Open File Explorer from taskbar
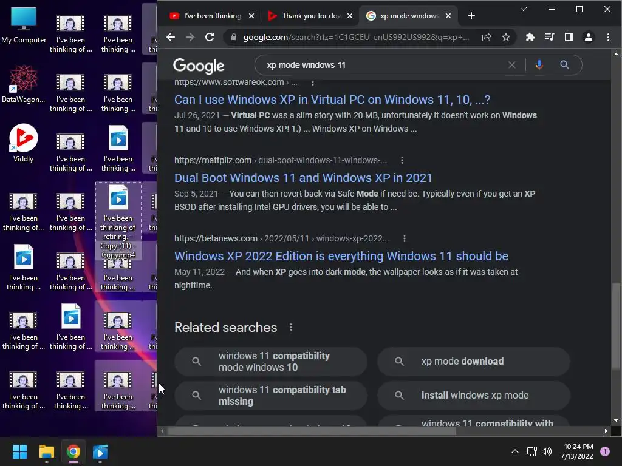The image size is (622, 466). [x=46, y=451]
